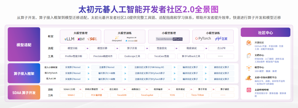Click the SGL logo

click(92, 39)
